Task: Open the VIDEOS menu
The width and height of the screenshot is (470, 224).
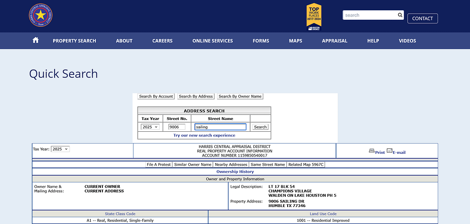Action: click(x=407, y=41)
